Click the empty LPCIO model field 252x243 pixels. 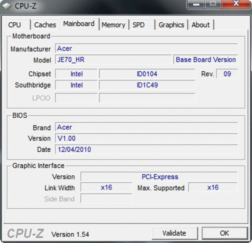pyautogui.click(x=147, y=98)
